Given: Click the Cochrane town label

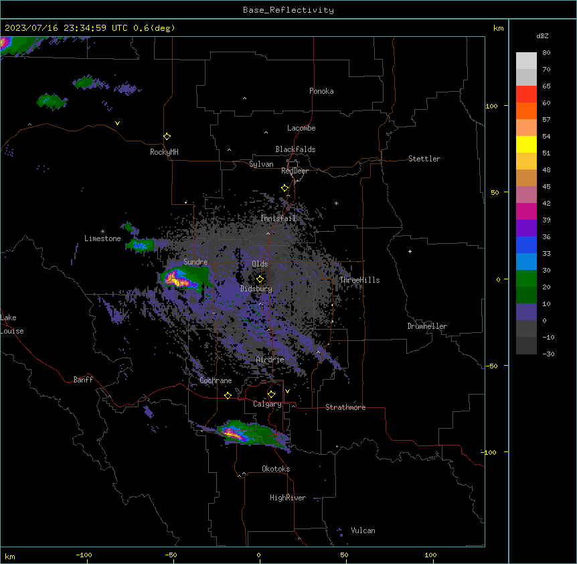Looking at the screenshot, I should (x=216, y=380).
